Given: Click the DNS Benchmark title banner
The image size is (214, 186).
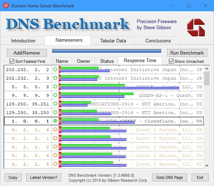Looking at the screenshot, I should tap(68, 24).
